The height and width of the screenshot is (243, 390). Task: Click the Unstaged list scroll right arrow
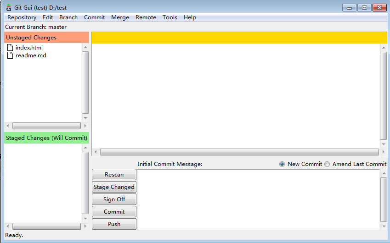coord(85,126)
